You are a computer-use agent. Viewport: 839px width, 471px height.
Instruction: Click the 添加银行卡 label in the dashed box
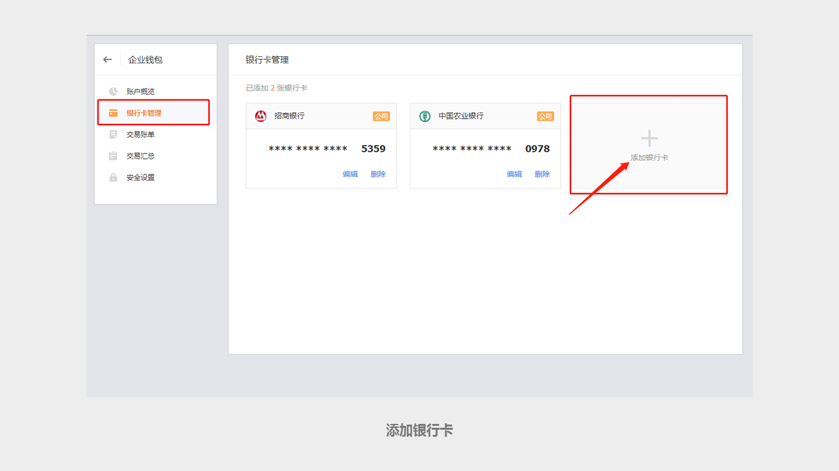click(649, 157)
